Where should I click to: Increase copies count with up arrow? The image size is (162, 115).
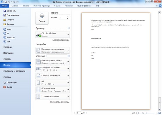(x=67, y=17)
